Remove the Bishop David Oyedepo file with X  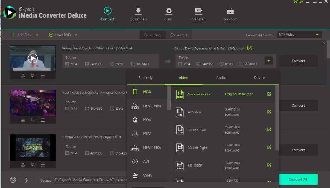(324, 43)
